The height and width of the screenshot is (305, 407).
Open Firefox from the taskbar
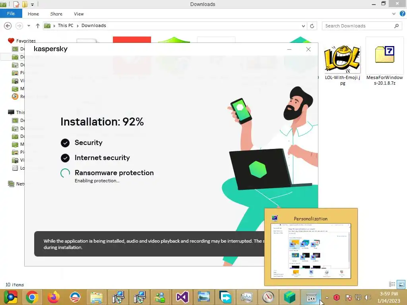pyautogui.click(x=54, y=297)
